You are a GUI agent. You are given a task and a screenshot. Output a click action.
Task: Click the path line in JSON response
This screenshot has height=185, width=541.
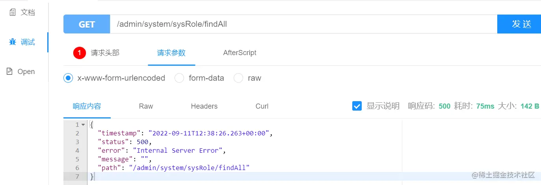click(x=173, y=168)
